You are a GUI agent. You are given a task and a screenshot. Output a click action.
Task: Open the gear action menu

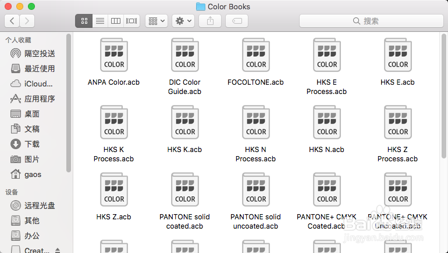[x=183, y=21]
